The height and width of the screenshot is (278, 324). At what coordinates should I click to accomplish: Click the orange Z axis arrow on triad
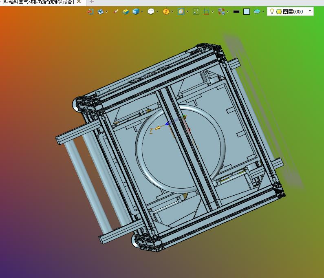pos(158,128)
